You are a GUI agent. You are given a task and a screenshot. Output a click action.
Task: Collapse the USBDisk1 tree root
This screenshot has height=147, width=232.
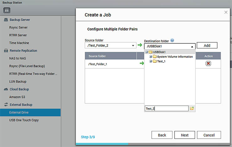pos(147,52)
